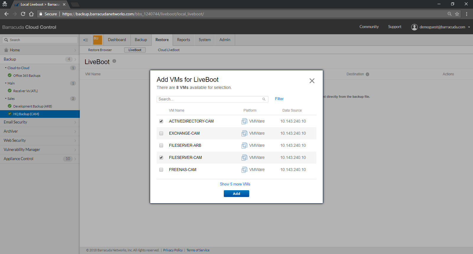This screenshot has width=473, height=254.
Task: Click the browser reload icon
Action: pyautogui.click(x=23, y=14)
